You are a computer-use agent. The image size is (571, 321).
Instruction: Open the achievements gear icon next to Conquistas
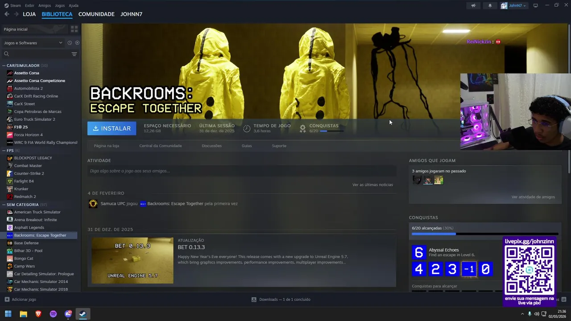302,128
